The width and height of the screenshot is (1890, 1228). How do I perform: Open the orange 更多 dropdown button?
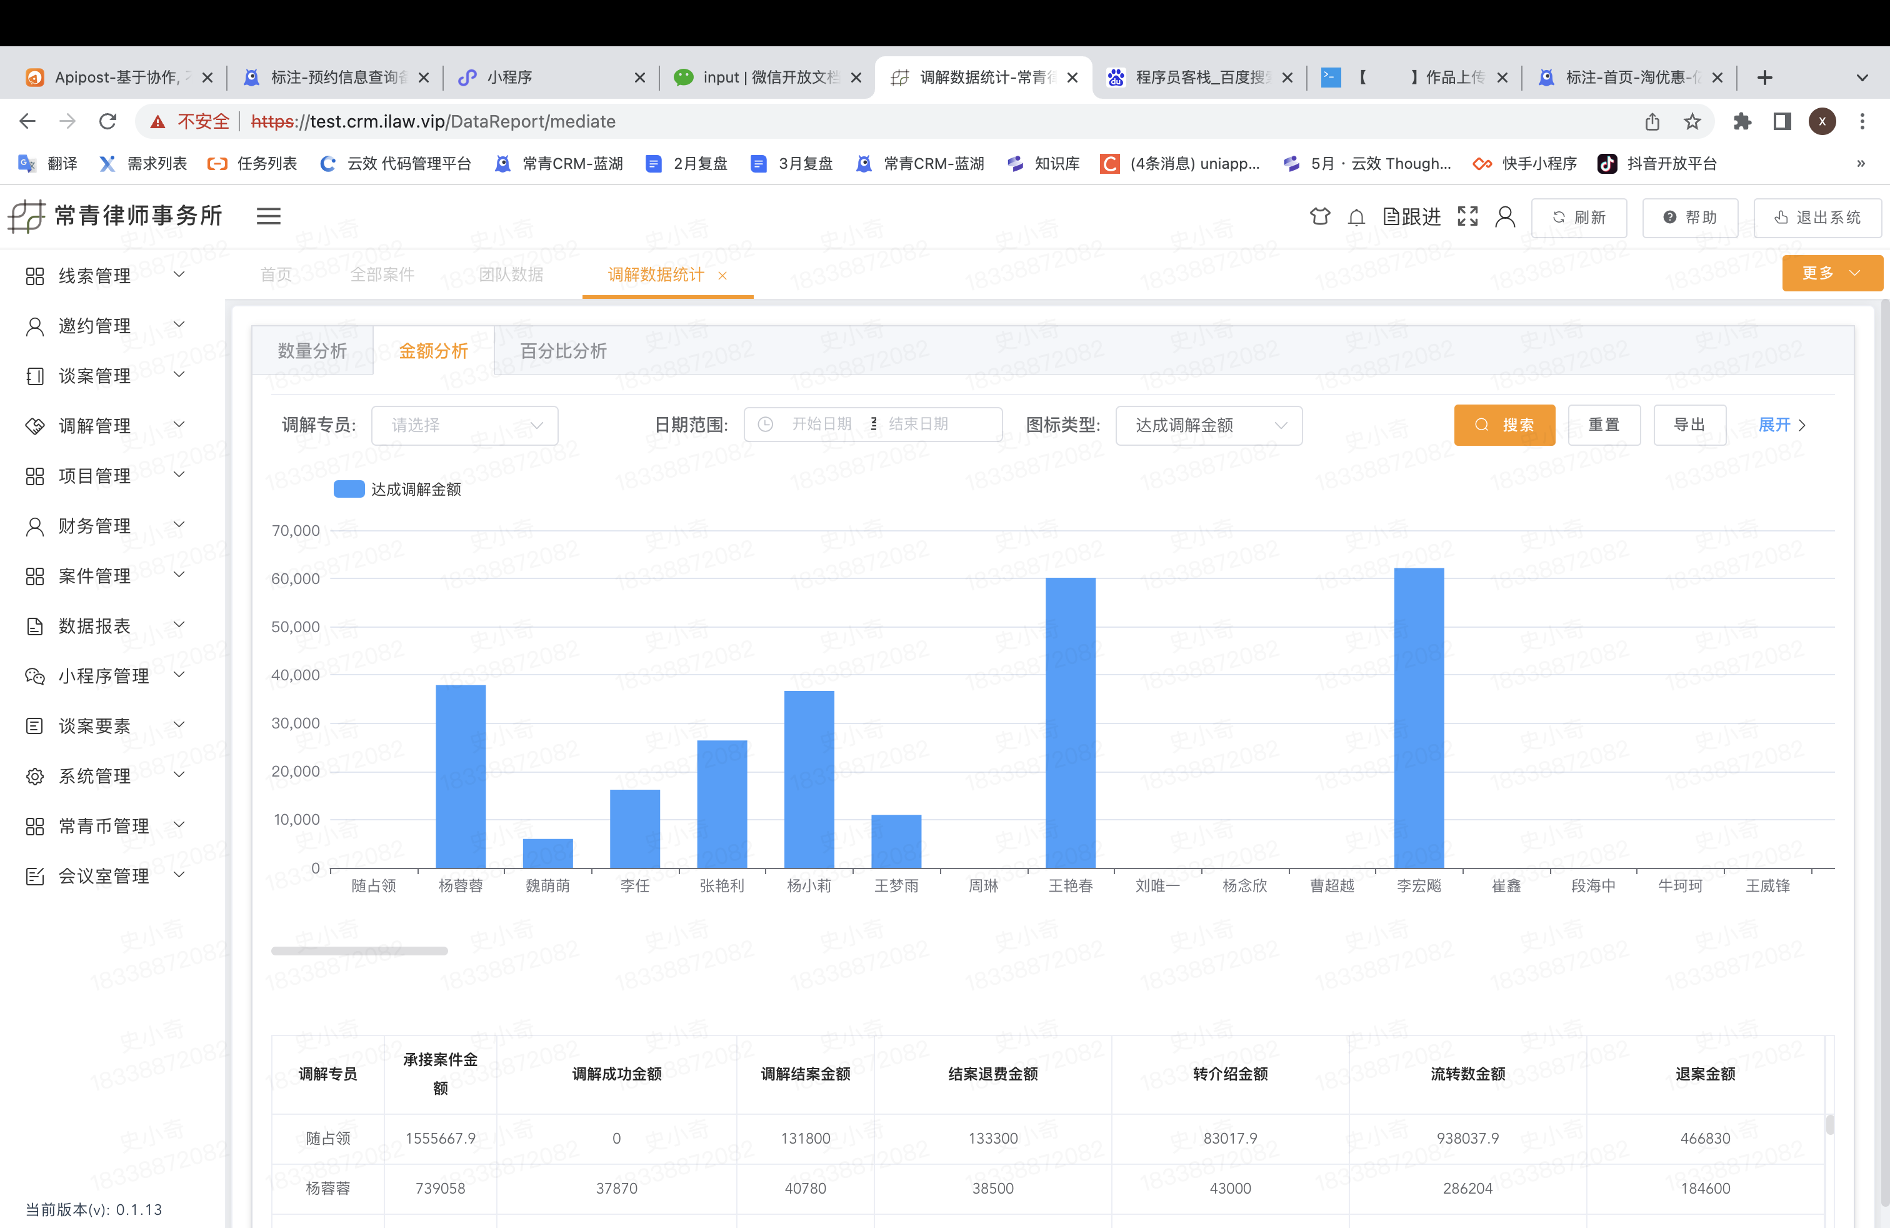[1832, 273]
